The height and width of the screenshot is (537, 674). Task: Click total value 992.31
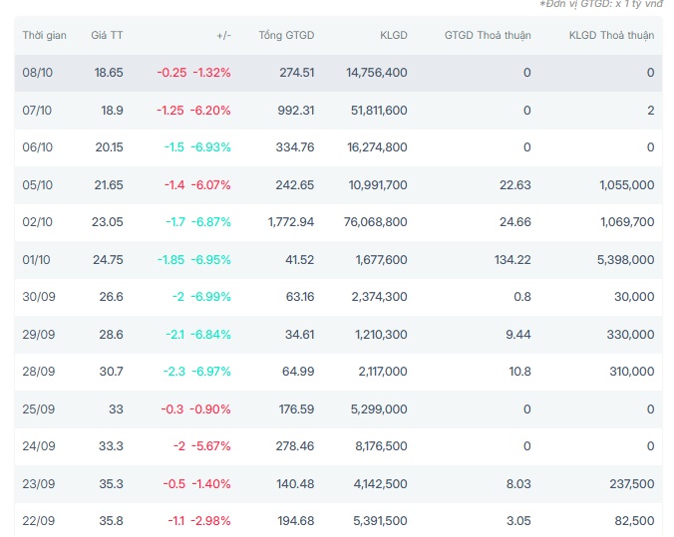click(x=296, y=111)
